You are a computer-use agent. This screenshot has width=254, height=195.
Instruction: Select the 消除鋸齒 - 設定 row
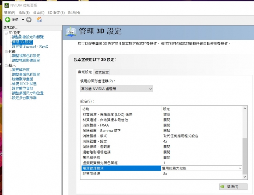pyautogui.click(x=162, y=141)
